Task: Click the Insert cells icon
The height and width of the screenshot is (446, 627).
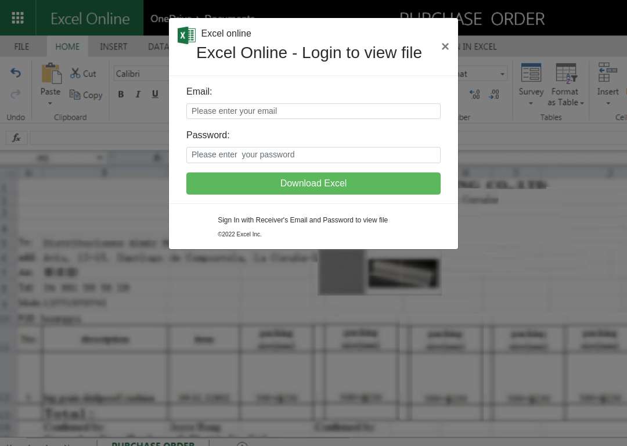Action: click(x=607, y=73)
